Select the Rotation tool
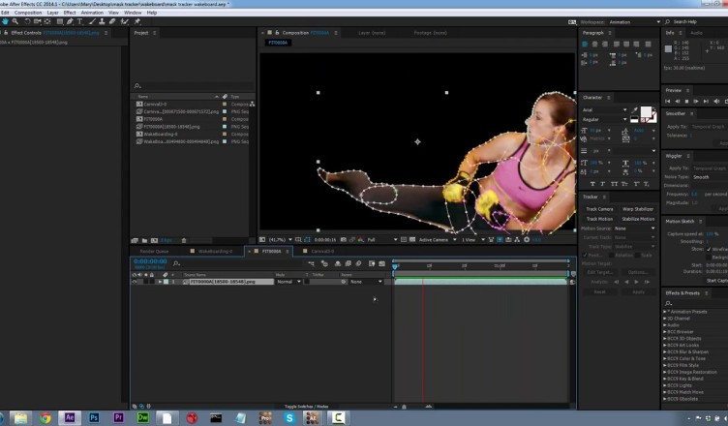This screenshot has width=728, height=426. click(x=27, y=21)
